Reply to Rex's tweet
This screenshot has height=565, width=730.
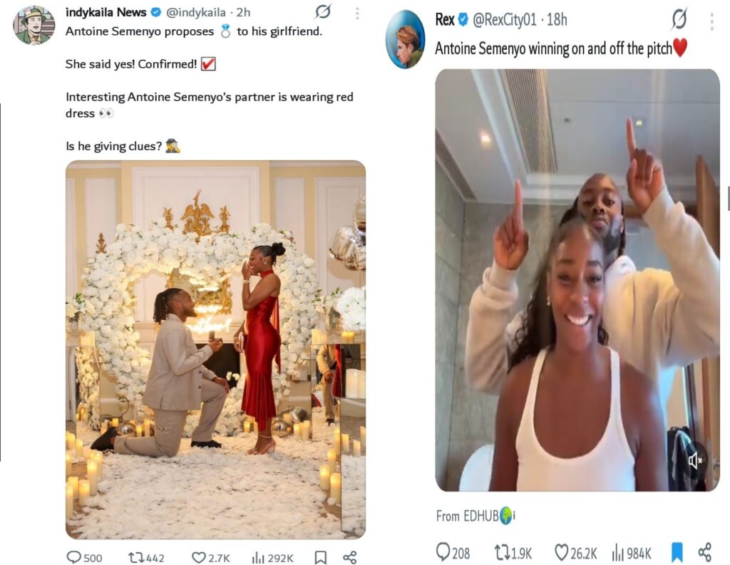(x=443, y=552)
